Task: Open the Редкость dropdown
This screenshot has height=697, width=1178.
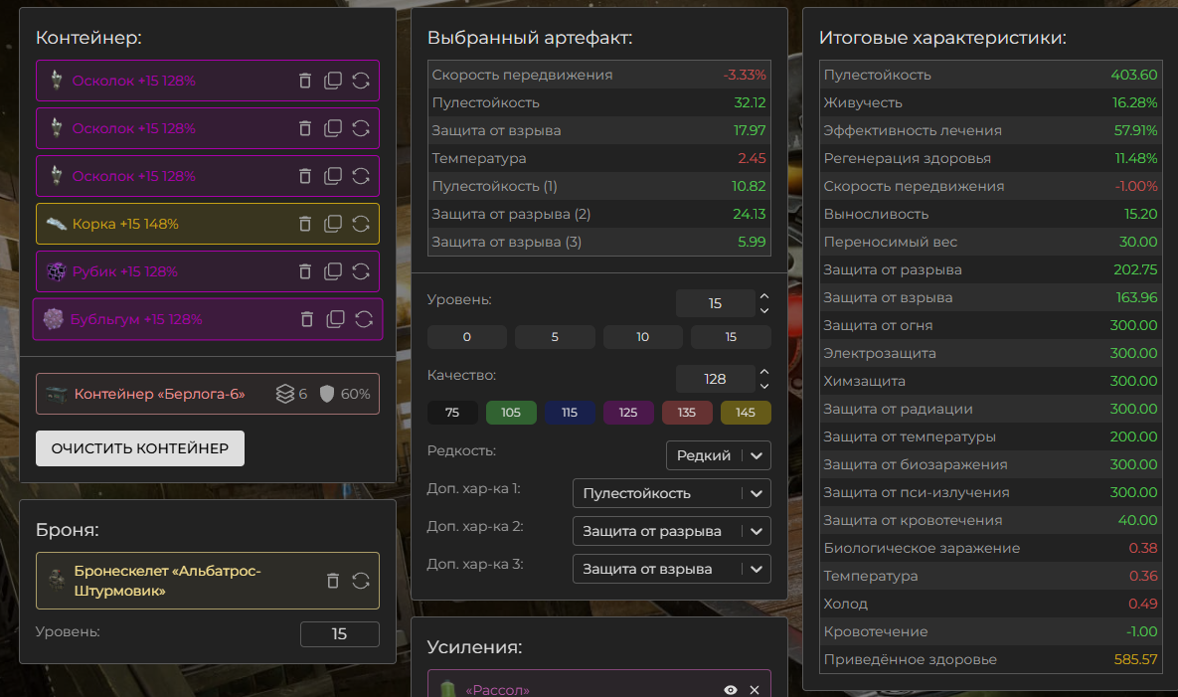Action: (718, 455)
